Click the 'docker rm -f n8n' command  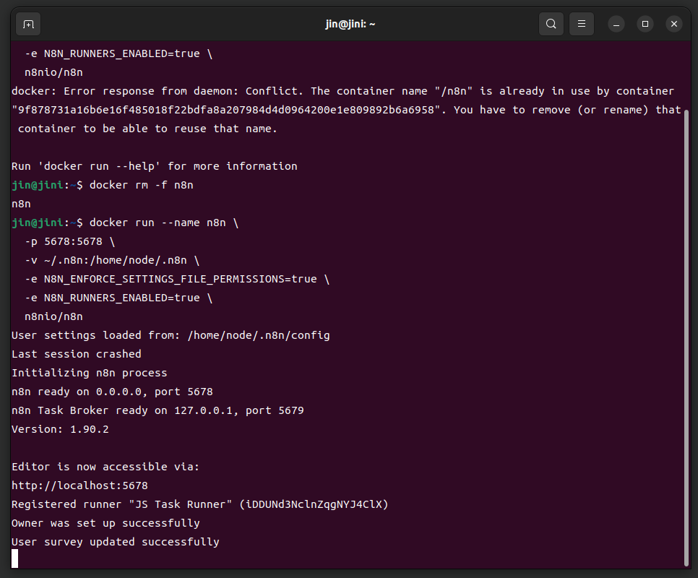141,185
